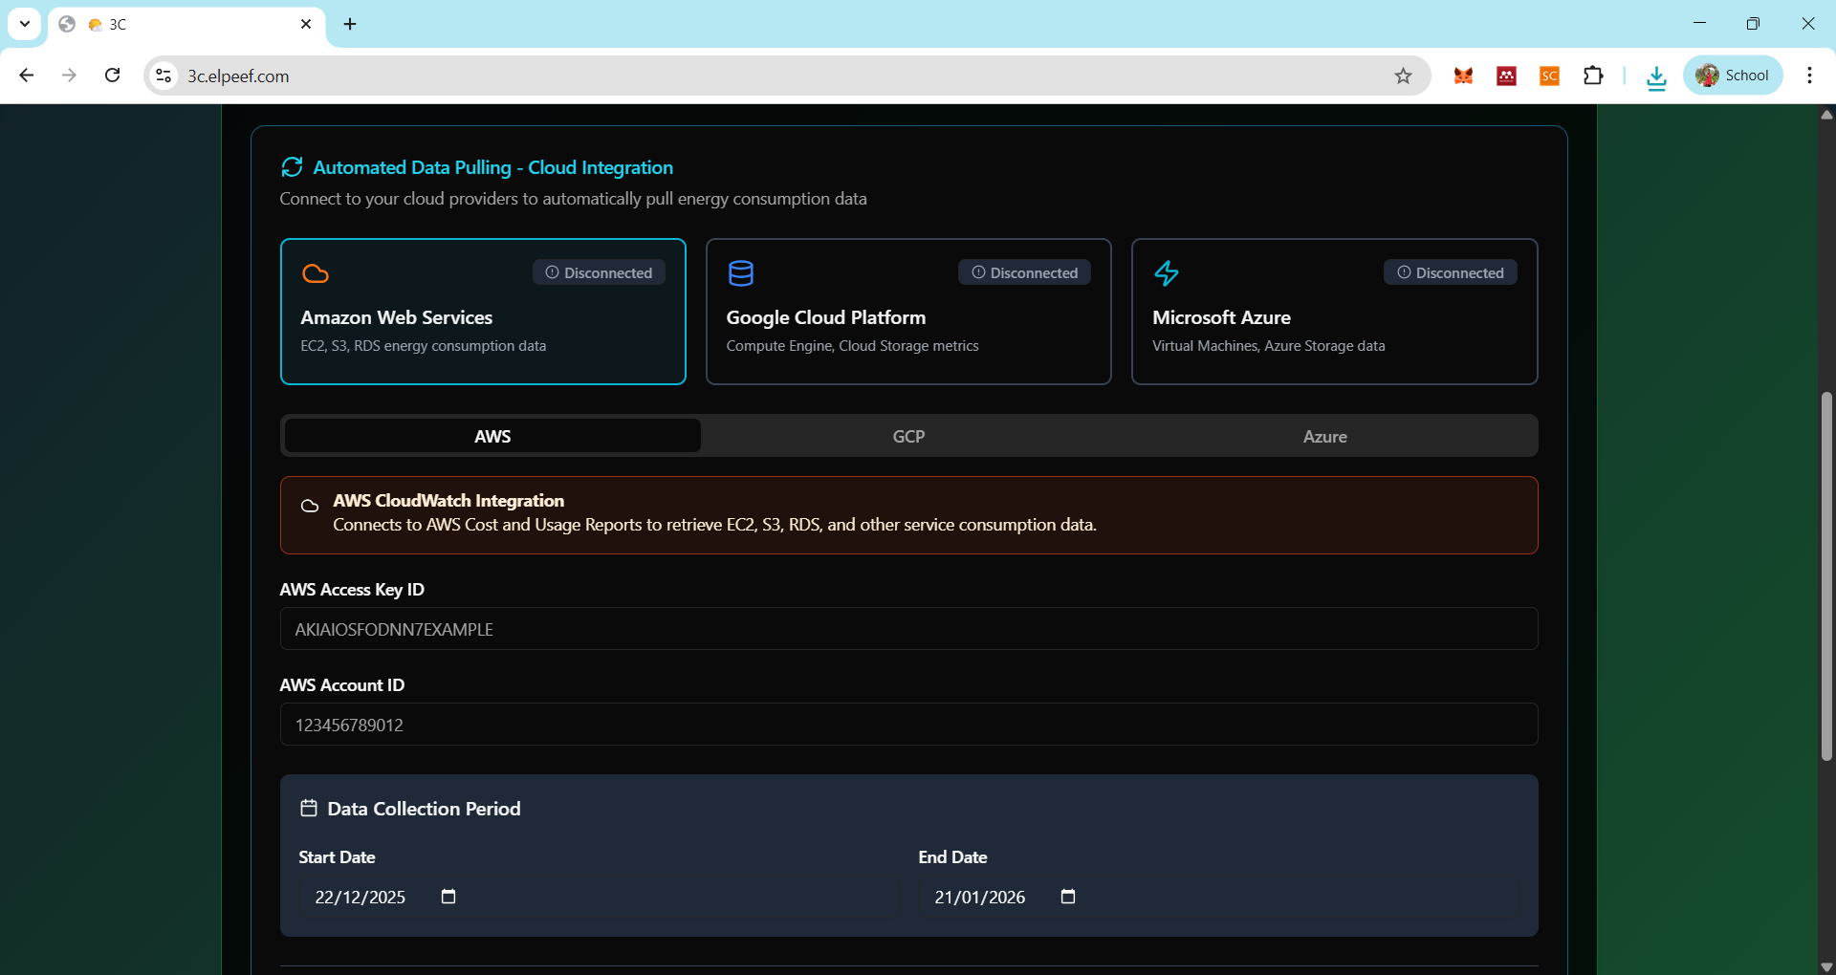Click the AWS Account ID label
This screenshot has width=1836, height=975.
coord(342,685)
